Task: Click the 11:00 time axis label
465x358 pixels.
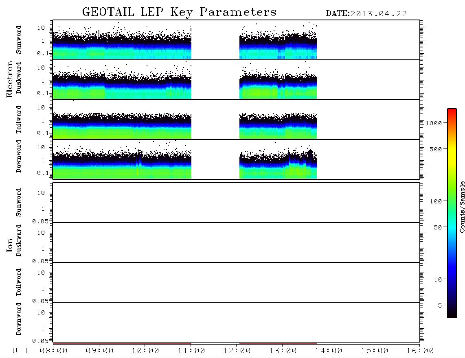Action: click(x=191, y=351)
